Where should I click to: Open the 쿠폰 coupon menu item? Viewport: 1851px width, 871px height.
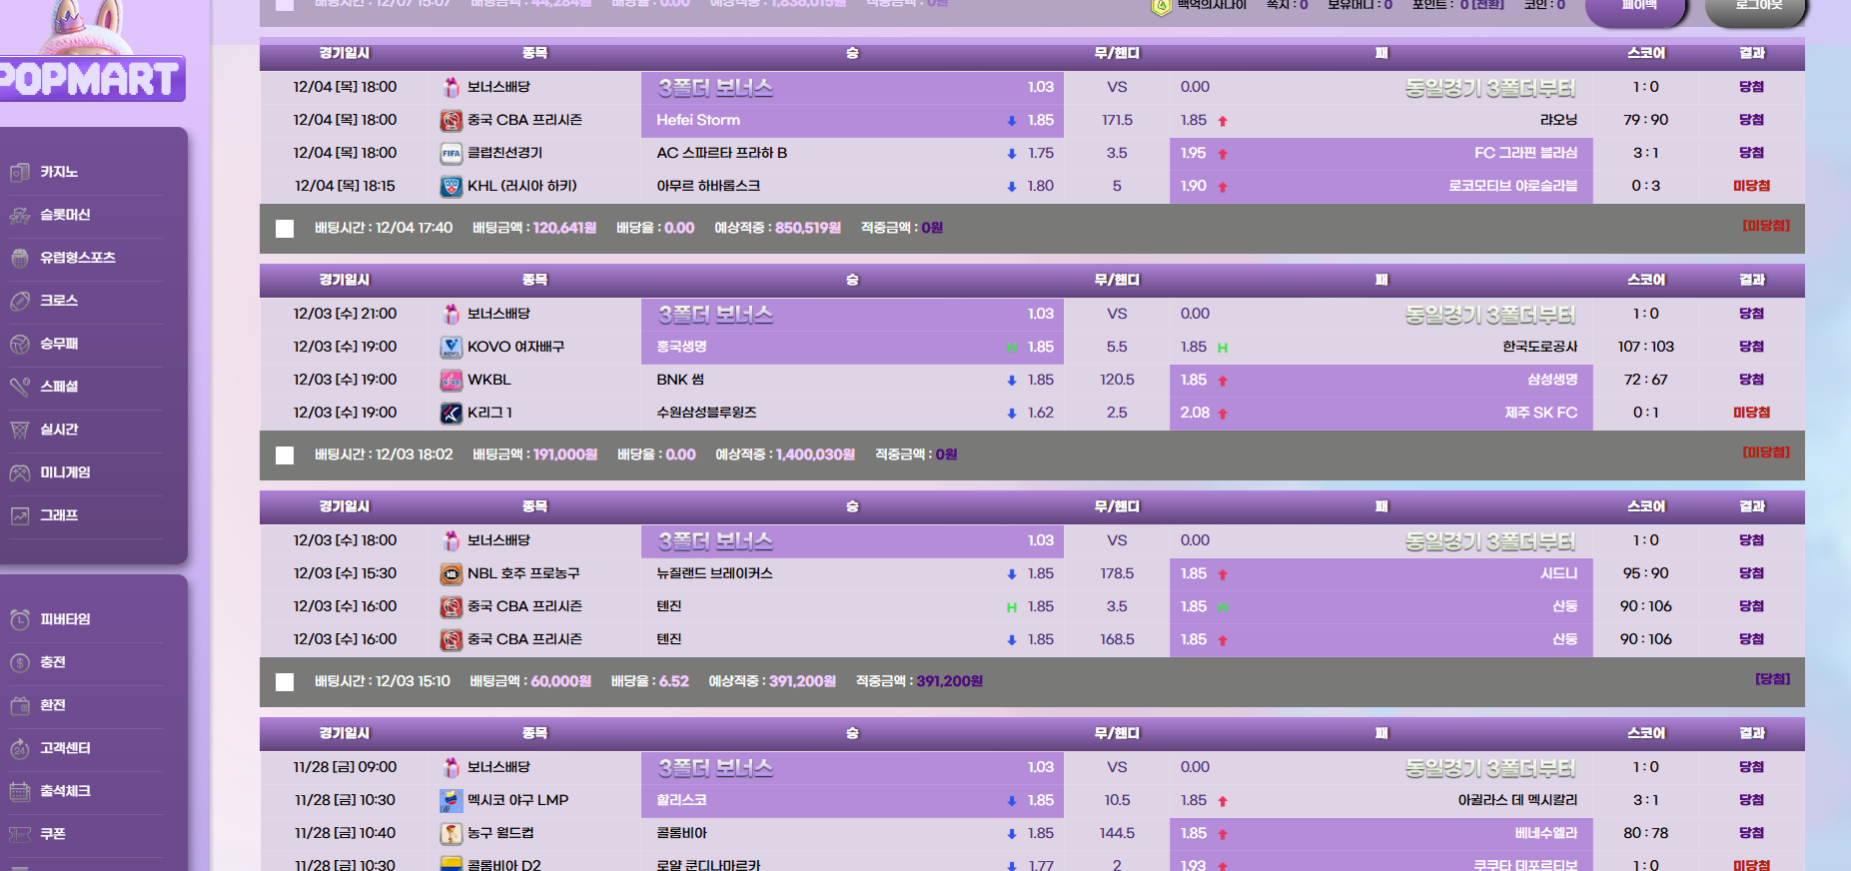52,834
